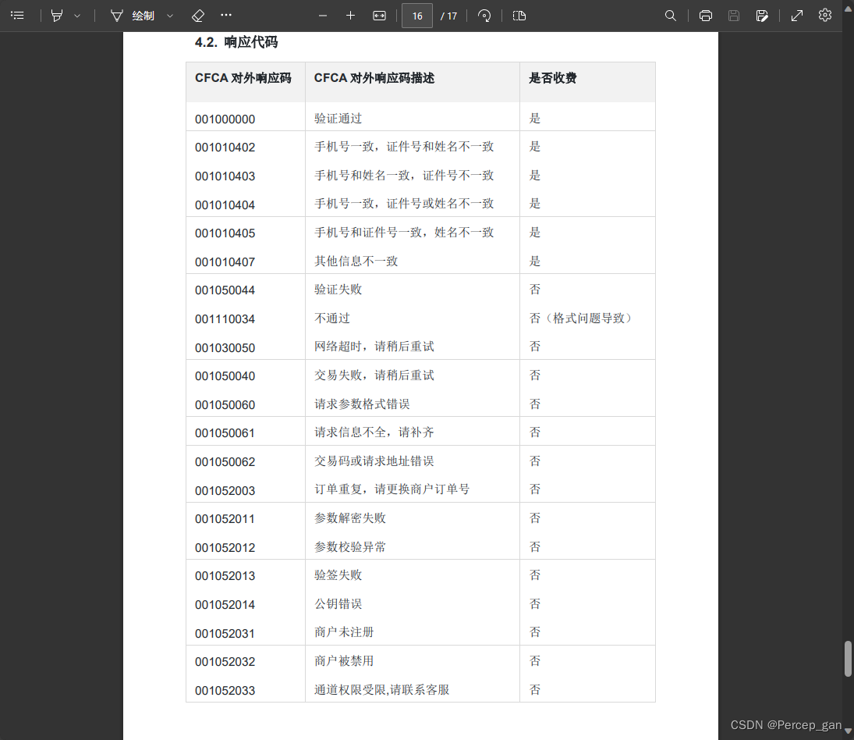Open the PDF viewer settings gear
854x740 pixels.
(825, 16)
